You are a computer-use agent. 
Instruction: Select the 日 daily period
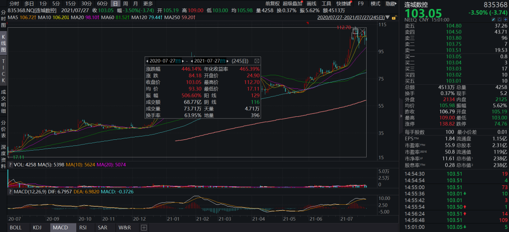coord(115,3)
